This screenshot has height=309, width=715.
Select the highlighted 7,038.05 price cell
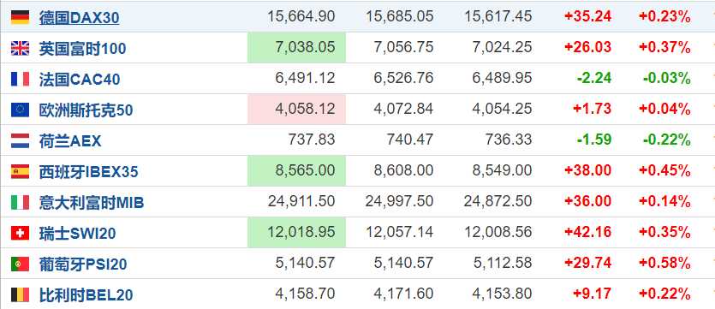pos(297,47)
